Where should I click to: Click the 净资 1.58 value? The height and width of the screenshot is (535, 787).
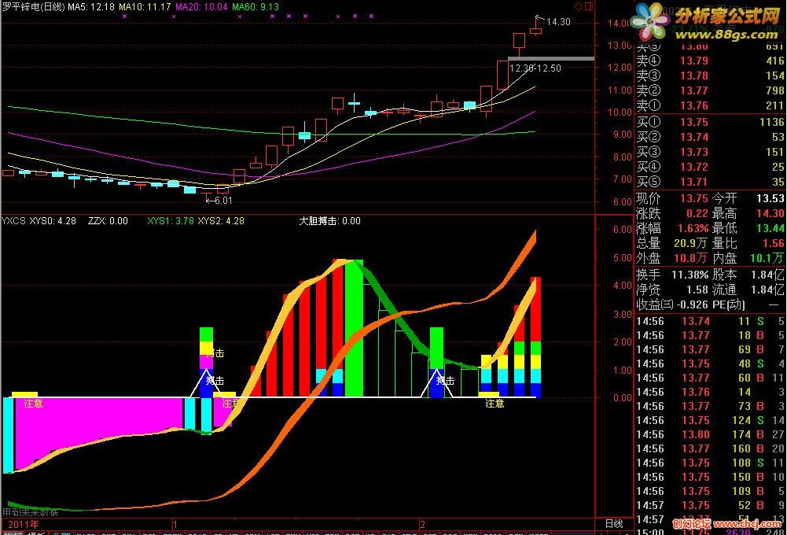pos(697,290)
